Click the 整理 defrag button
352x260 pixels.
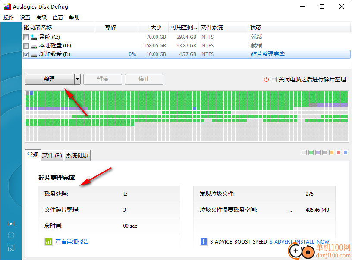pos(49,79)
